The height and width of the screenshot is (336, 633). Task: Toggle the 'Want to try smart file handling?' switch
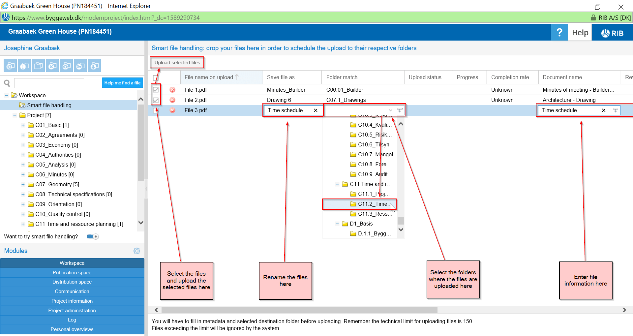pos(92,236)
